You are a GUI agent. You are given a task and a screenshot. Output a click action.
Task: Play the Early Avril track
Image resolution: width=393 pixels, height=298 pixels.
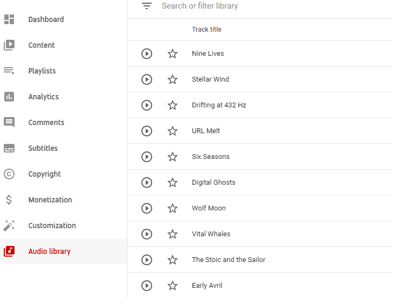(x=147, y=286)
